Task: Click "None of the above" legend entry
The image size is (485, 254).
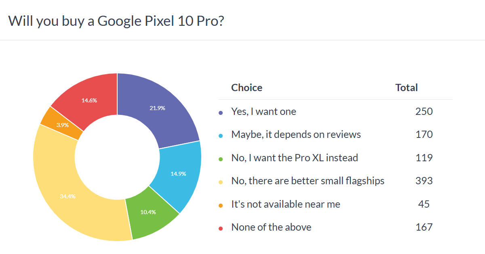Action: (x=271, y=227)
